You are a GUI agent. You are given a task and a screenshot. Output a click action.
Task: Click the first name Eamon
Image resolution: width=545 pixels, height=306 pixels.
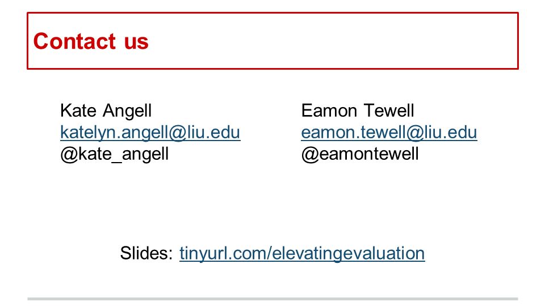329,110
